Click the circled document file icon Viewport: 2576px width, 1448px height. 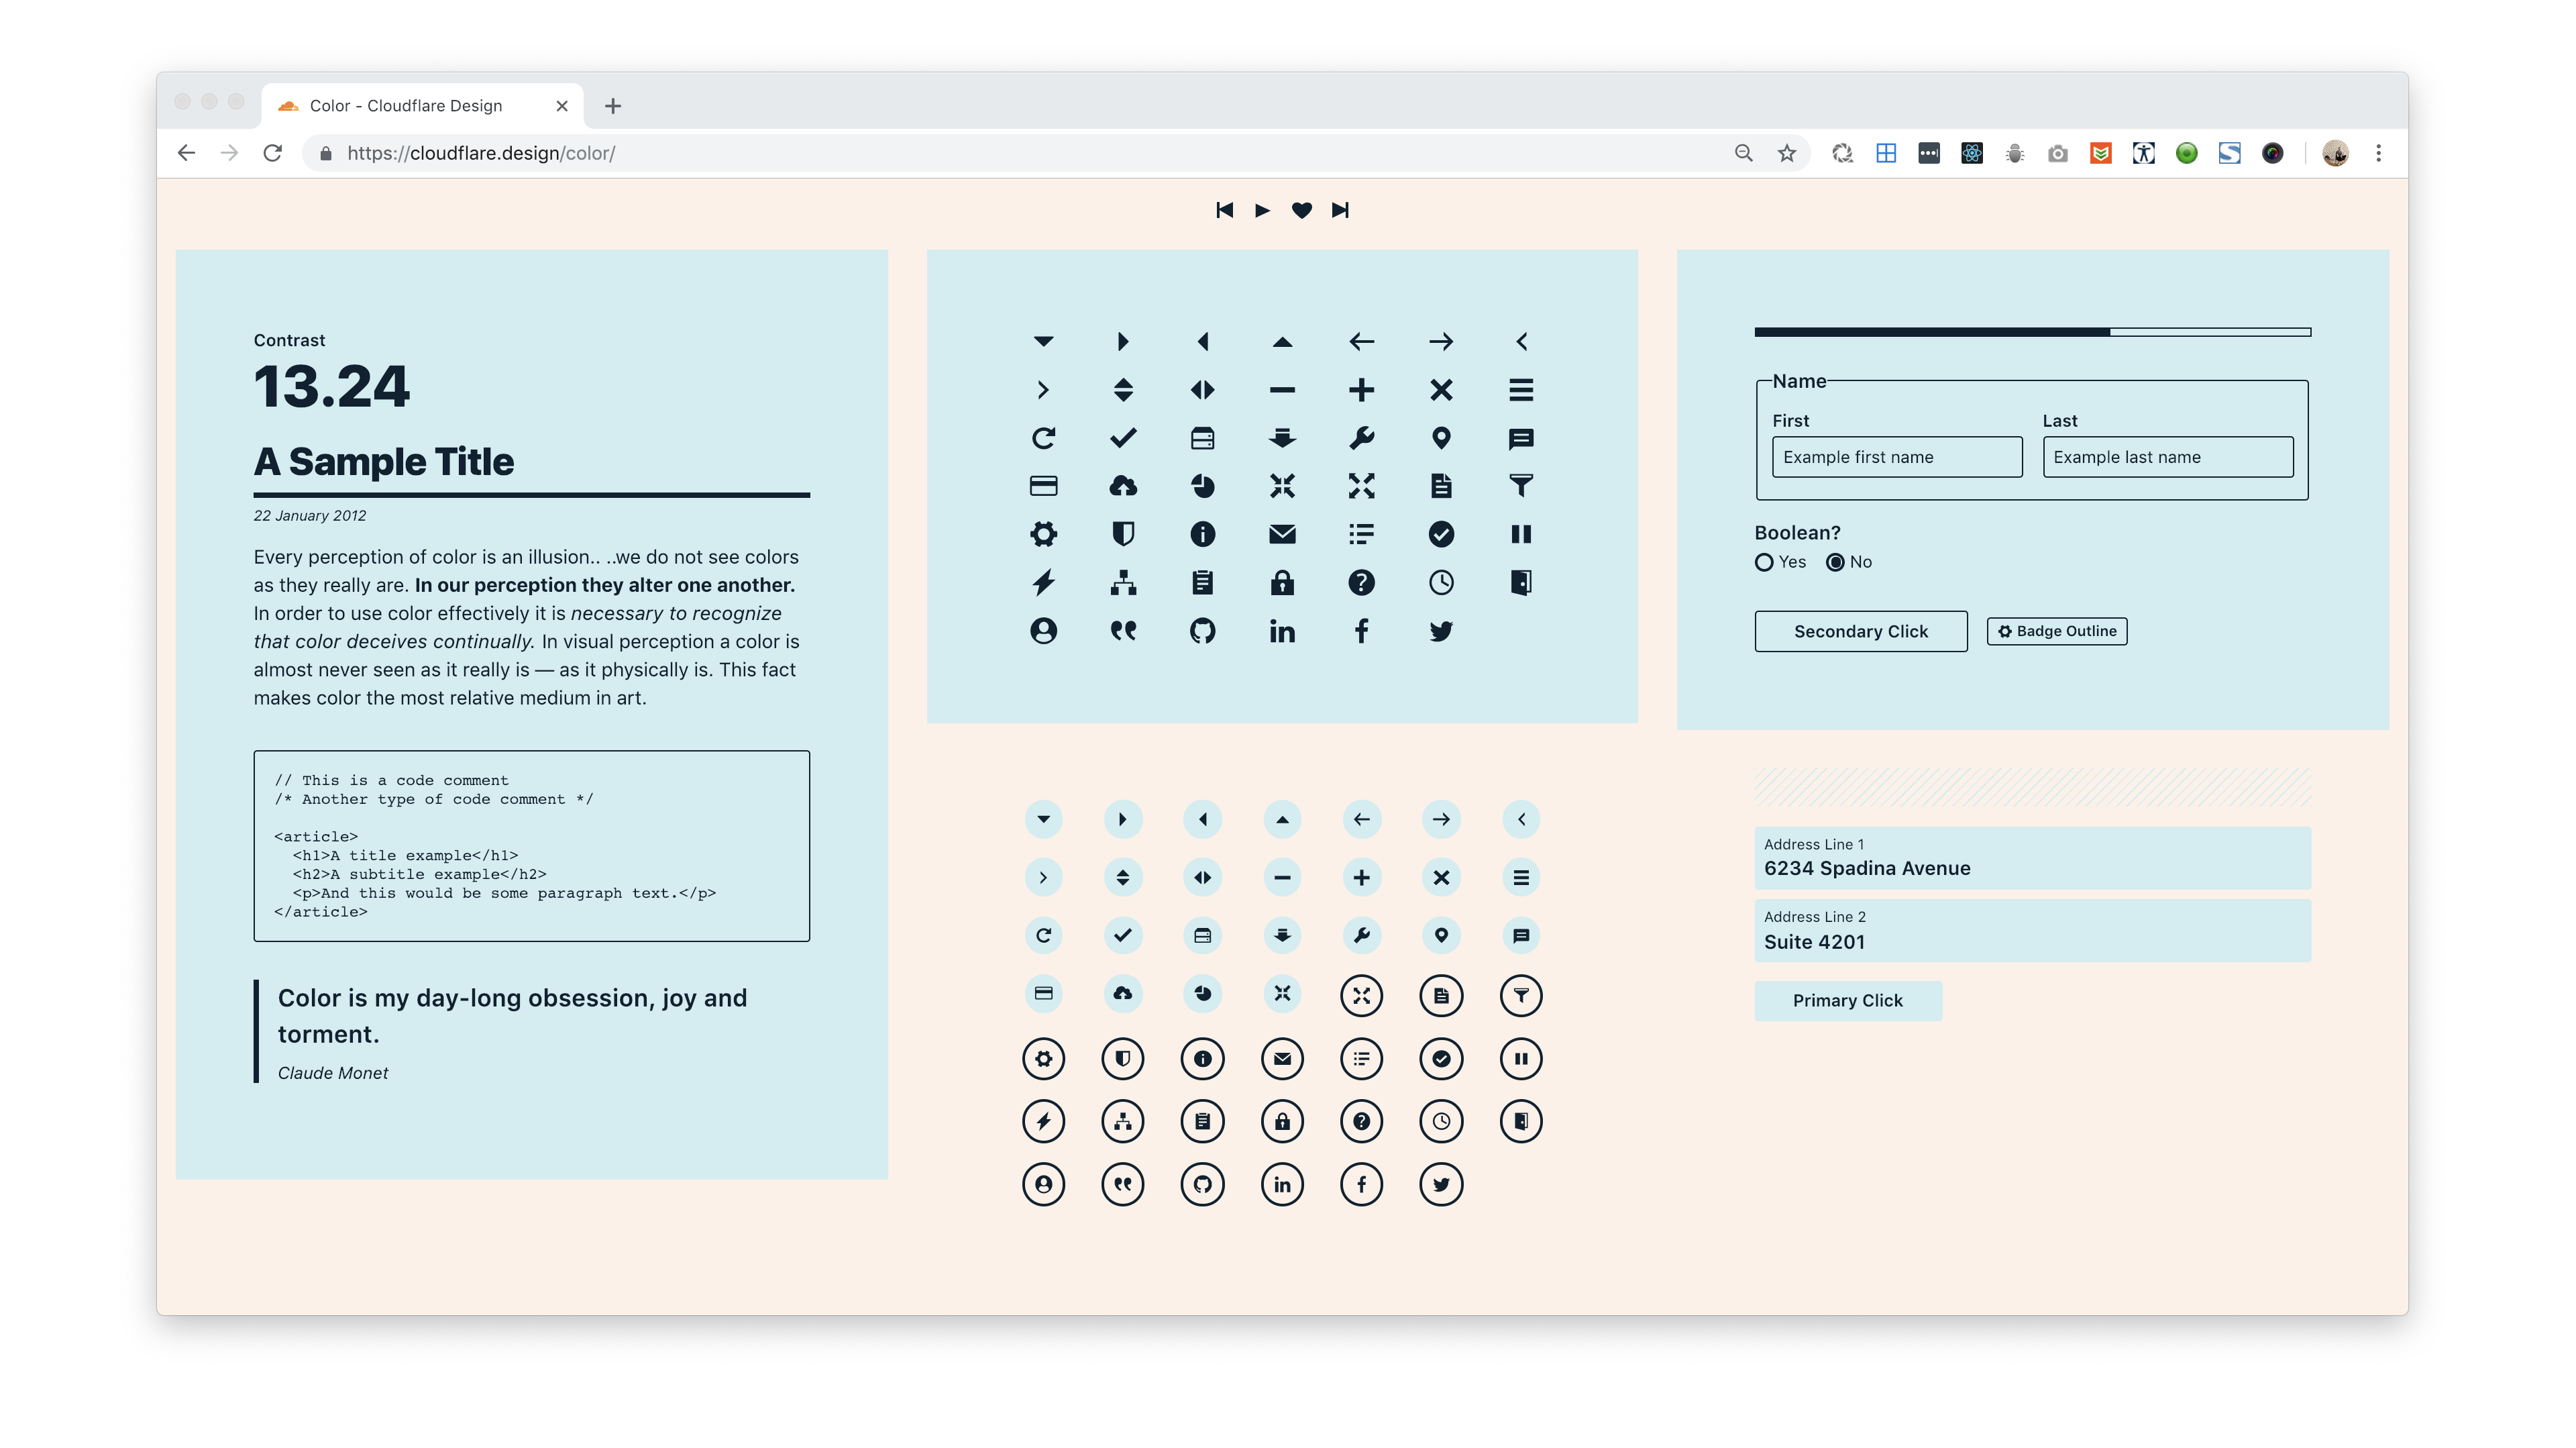pyautogui.click(x=1441, y=996)
